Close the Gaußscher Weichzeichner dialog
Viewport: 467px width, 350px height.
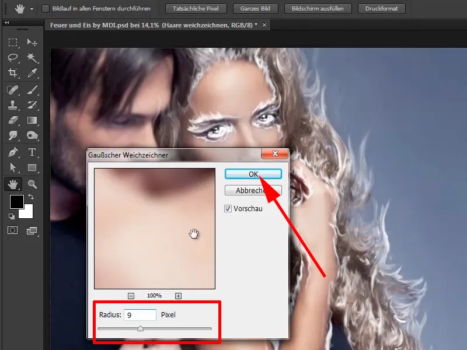[274, 153]
